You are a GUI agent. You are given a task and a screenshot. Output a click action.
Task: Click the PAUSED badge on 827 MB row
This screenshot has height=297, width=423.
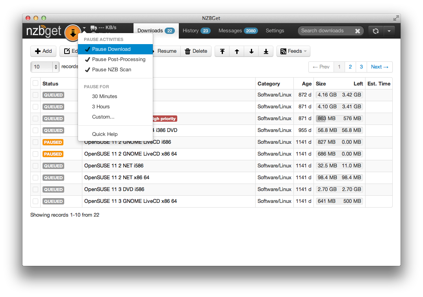(x=53, y=142)
